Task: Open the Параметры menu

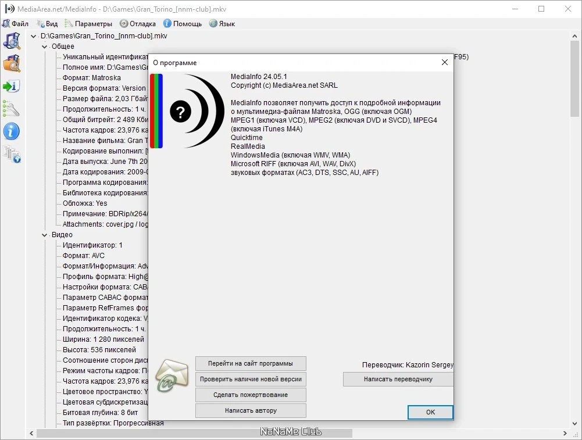Action: pyautogui.click(x=88, y=24)
